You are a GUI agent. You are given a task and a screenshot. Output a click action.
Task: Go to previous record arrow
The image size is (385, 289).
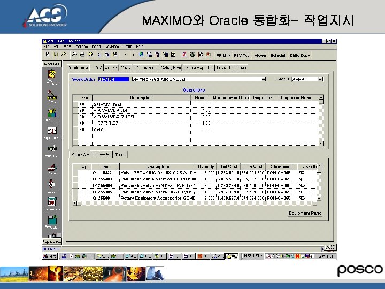tap(126, 55)
